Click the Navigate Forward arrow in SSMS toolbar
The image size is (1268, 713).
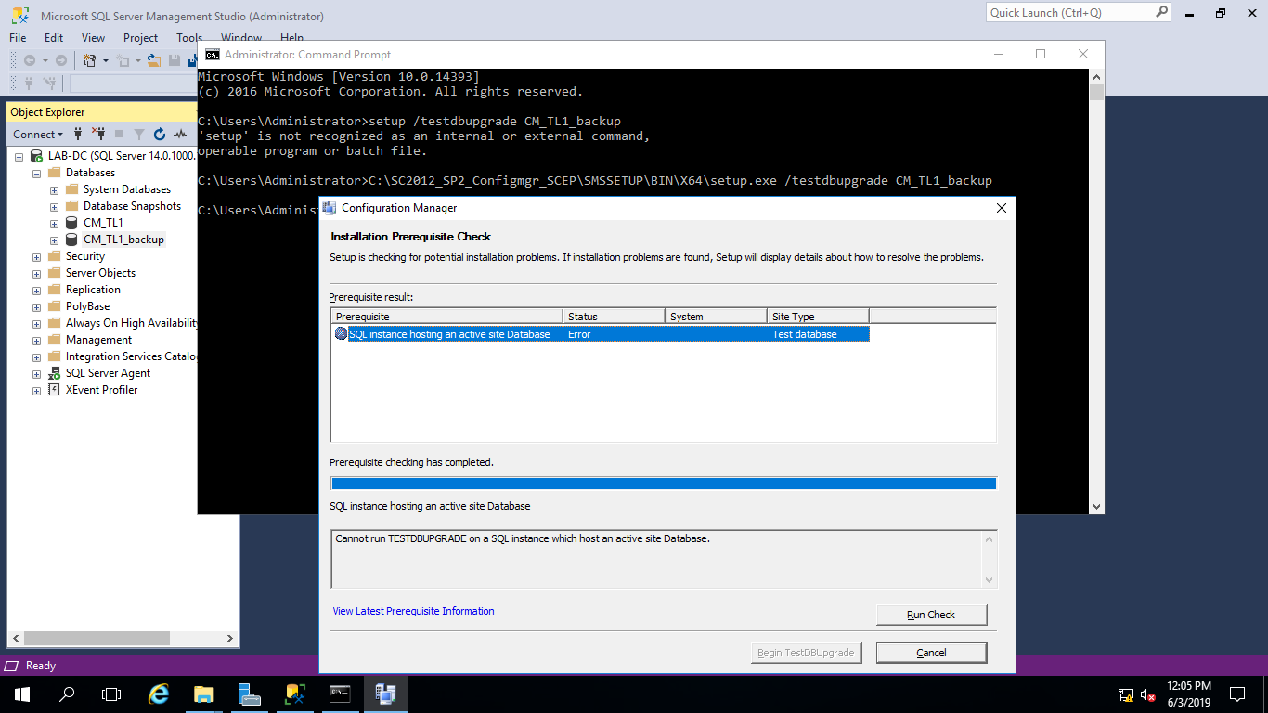click(x=60, y=60)
